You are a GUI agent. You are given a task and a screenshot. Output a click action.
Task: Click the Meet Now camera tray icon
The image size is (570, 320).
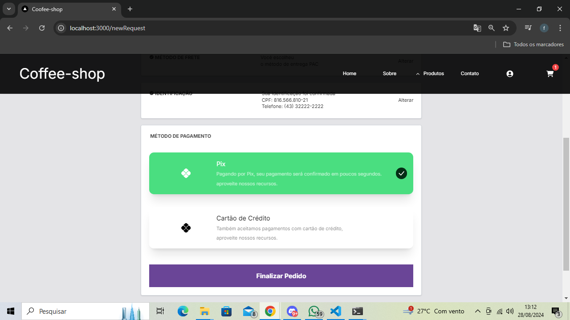tap(489, 311)
